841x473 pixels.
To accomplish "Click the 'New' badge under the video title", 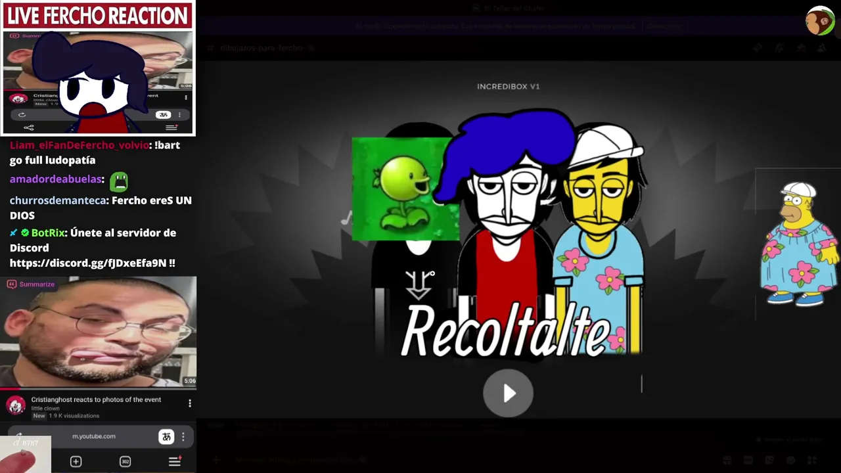I will tap(39, 416).
